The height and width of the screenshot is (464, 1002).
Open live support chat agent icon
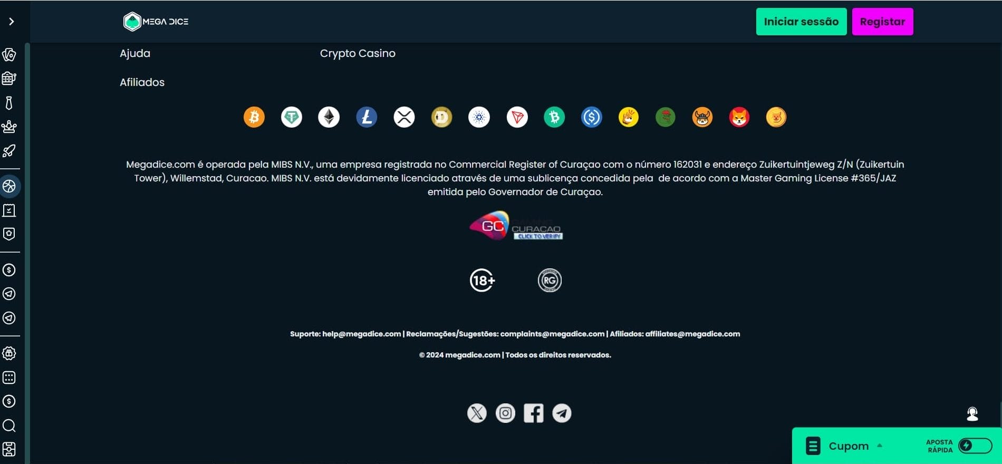pos(972,414)
